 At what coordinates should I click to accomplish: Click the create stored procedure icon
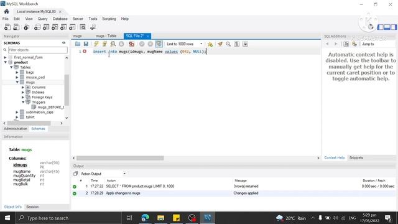pyautogui.click(x=63, y=27)
